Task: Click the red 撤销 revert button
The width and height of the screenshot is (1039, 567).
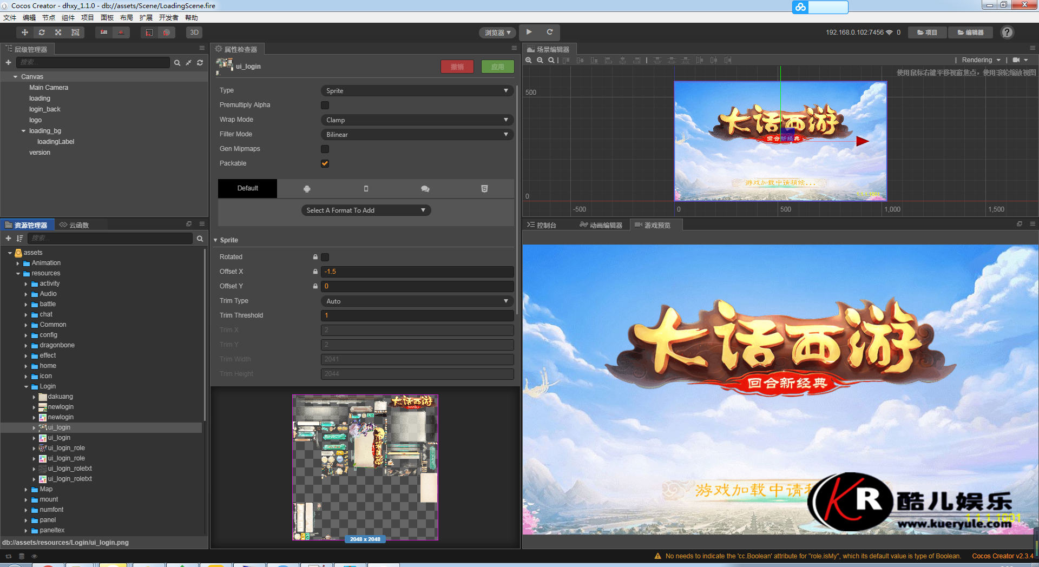Action: tap(457, 67)
